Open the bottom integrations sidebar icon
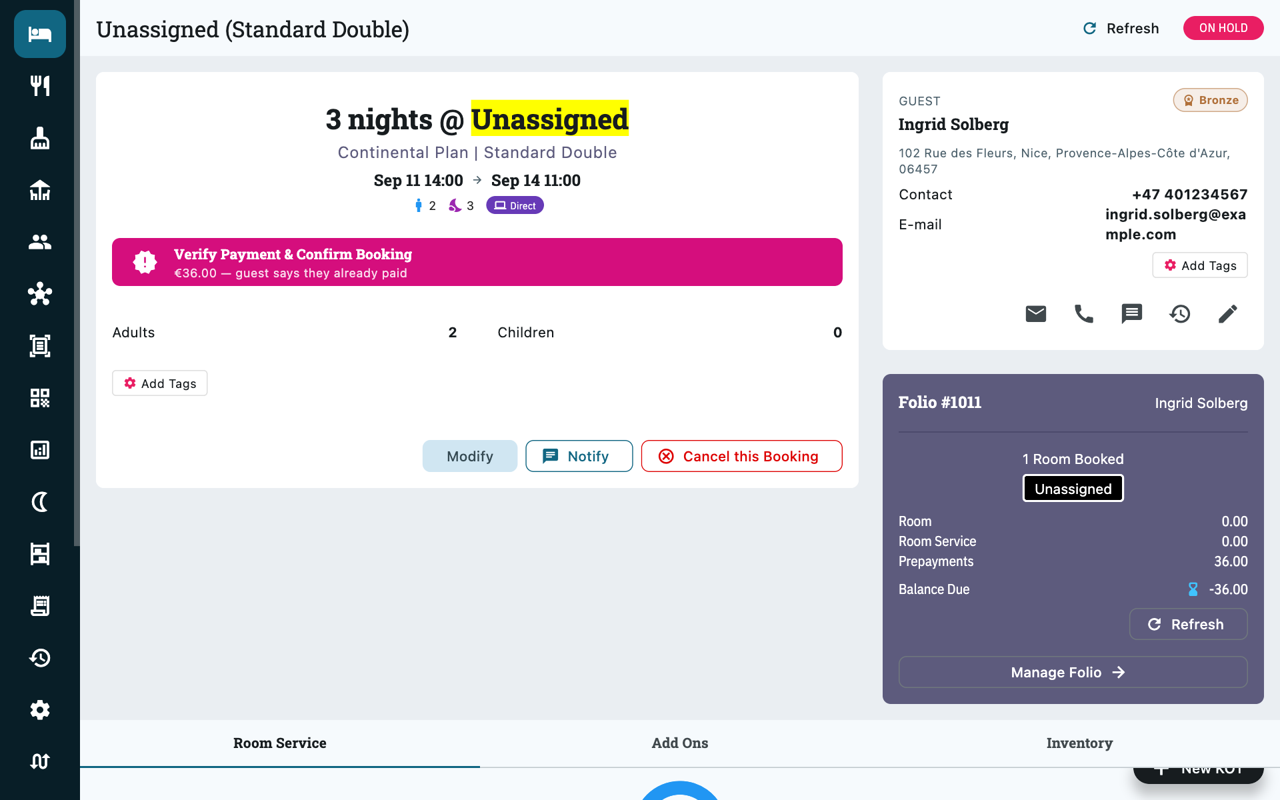This screenshot has width=1280, height=800. click(40, 761)
